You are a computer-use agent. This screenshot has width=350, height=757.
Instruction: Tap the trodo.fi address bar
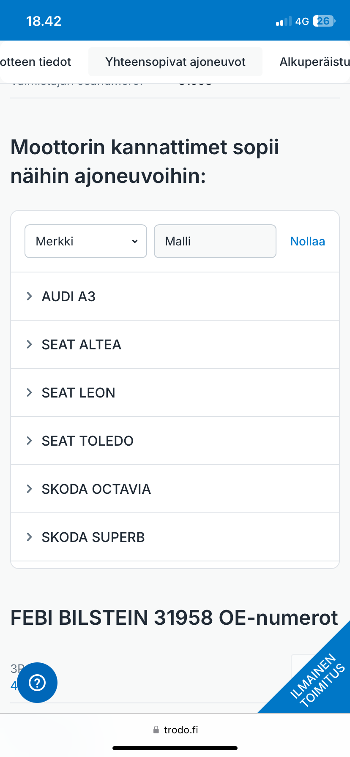[181, 730]
